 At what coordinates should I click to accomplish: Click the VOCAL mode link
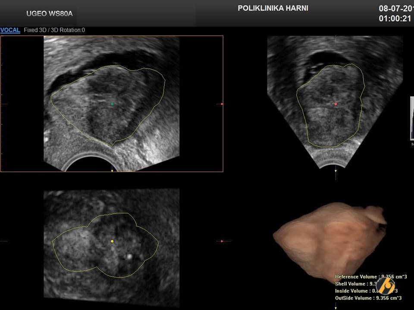pos(10,30)
